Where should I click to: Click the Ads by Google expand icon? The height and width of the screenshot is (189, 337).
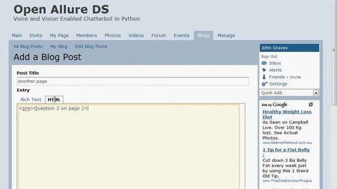[x=311, y=104]
